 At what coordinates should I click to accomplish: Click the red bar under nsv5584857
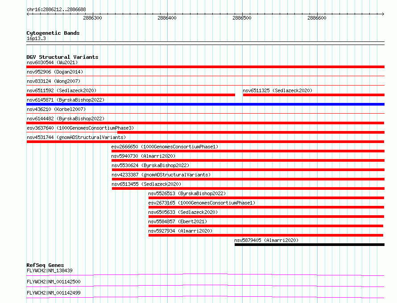click(x=265, y=226)
